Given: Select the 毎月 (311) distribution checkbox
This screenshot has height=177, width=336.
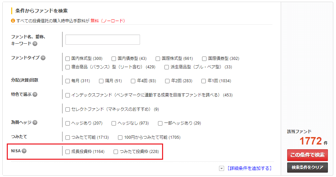Looking at the screenshot, I should click(68, 81).
